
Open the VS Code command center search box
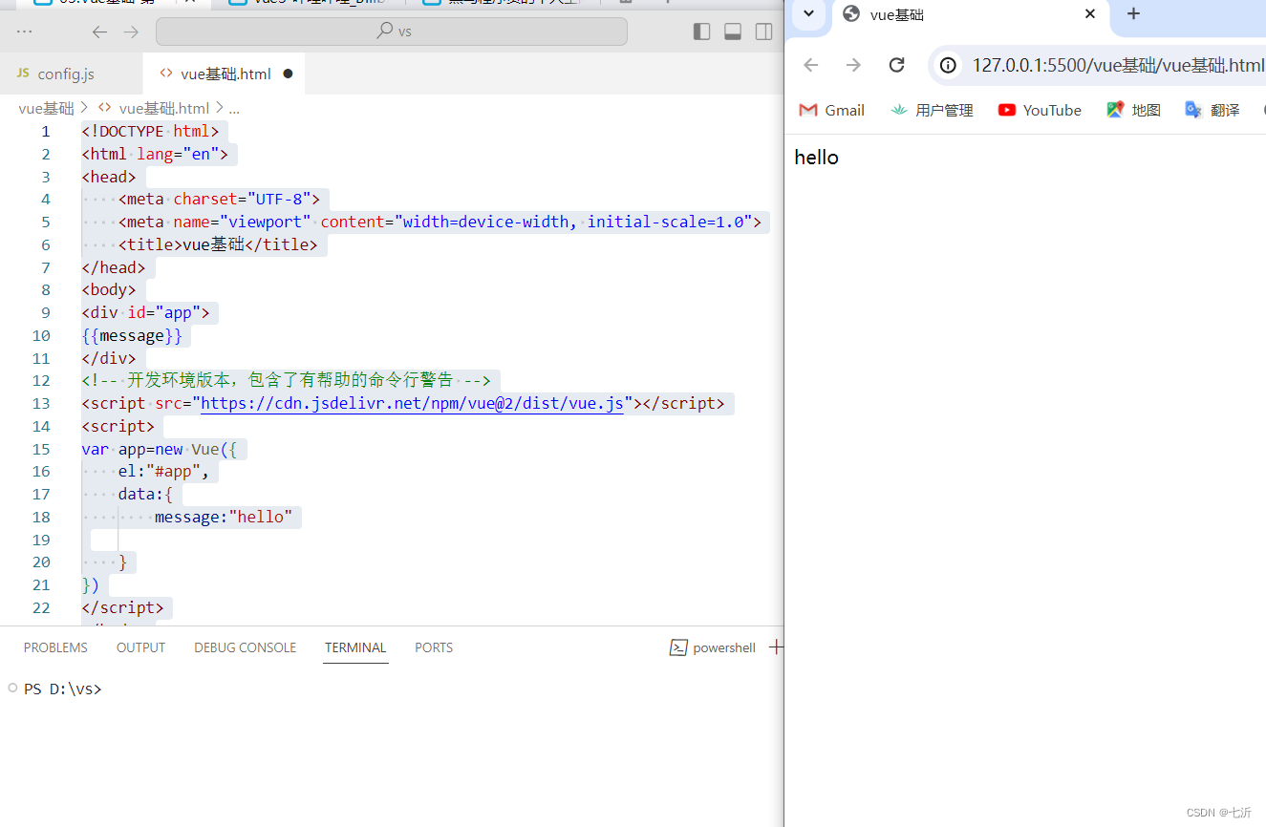pos(392,32)
